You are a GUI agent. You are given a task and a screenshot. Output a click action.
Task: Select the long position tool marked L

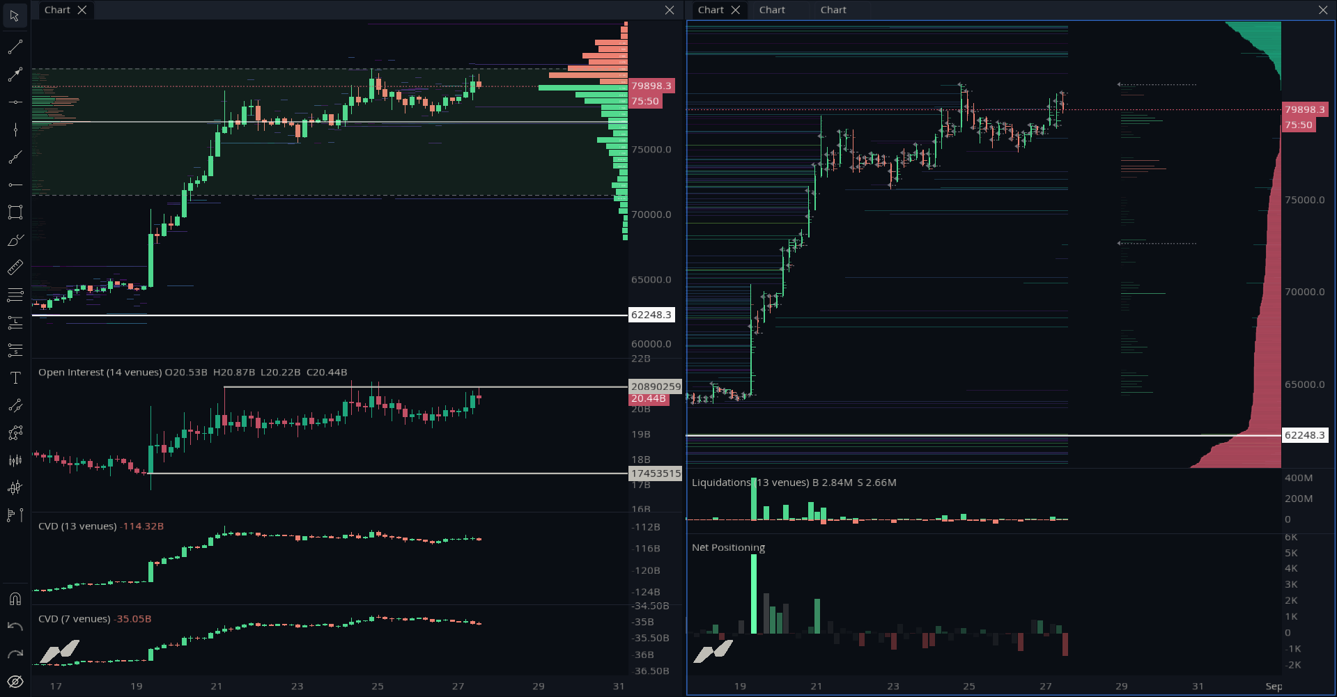pos(15,322)
